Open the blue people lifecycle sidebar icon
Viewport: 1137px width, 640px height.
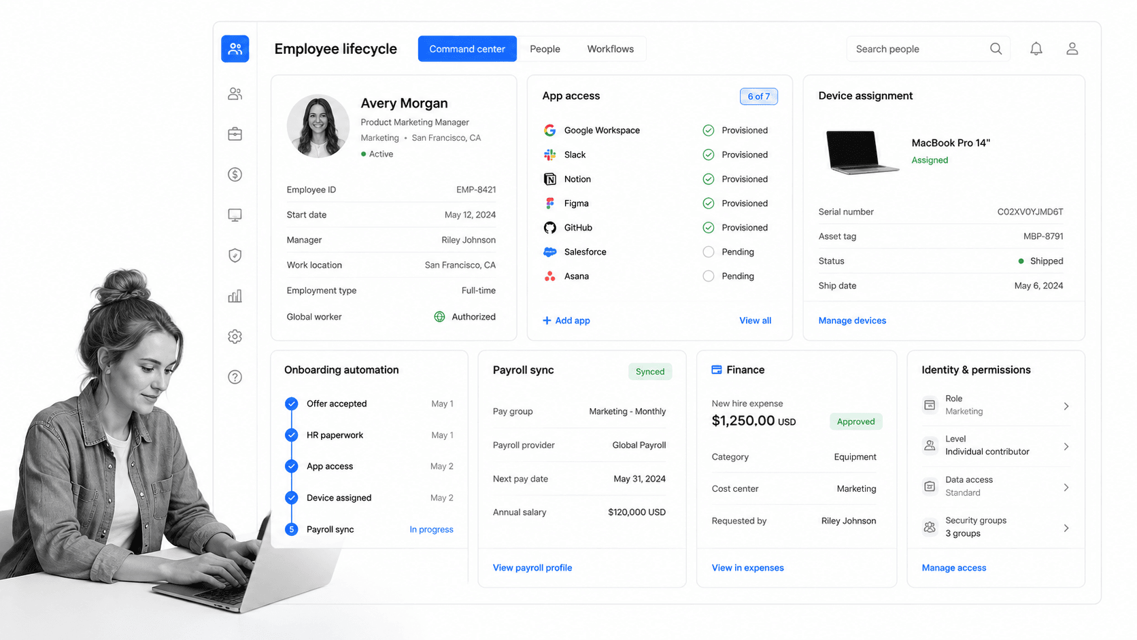235,49
